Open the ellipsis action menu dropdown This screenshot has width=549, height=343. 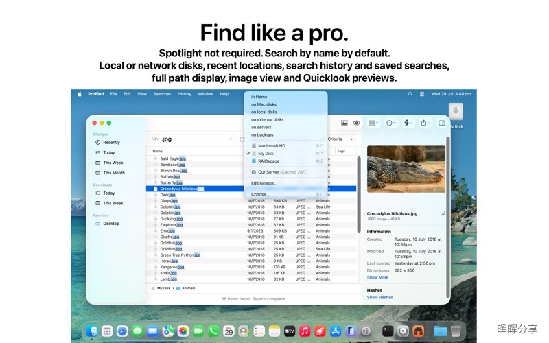click(x=390, y=123)
